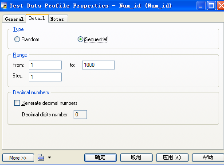Click the Type group label
The width and height of the screenshot is (224, 165).
(18, 29)
